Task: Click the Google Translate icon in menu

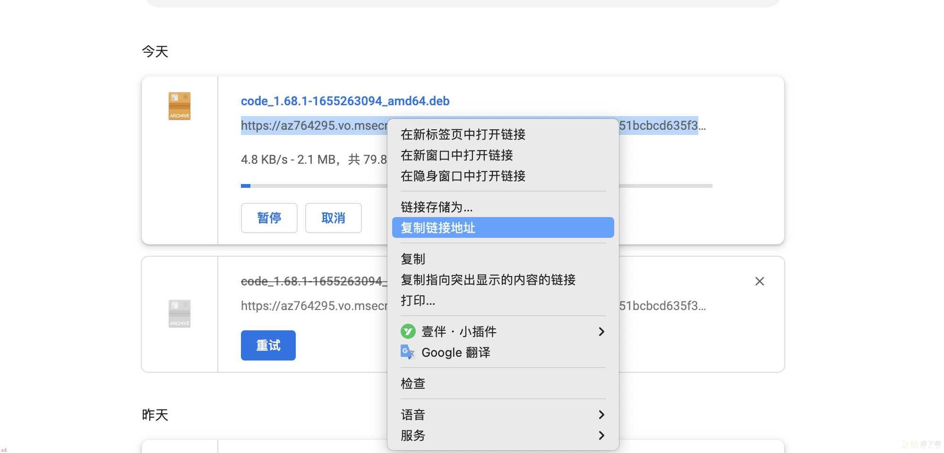Action: (x=407, y=352)
